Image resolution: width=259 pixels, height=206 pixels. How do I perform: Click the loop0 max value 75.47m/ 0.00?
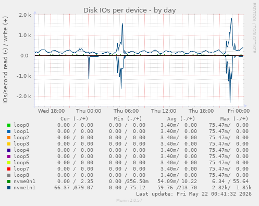click(x=229, y=125)
